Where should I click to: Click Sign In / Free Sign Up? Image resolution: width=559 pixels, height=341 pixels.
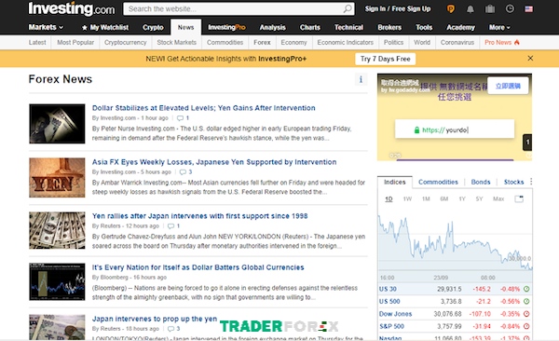[x=398, y=9]
